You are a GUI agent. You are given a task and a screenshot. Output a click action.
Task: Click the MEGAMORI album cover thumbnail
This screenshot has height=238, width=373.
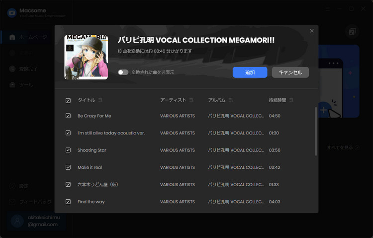point(86,57)
